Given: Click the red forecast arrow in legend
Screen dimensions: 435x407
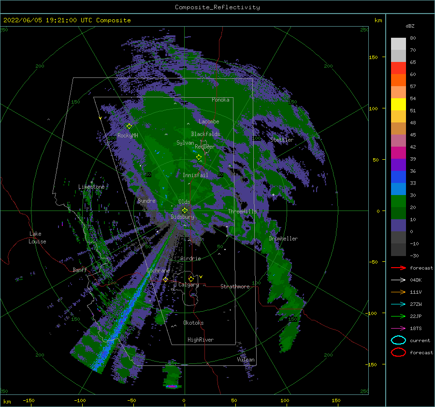Looking at the screenshot, I should tap(398, 268).
